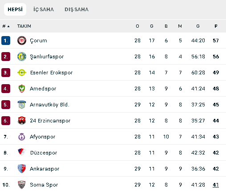Click the Şanlıurfaspor club logo
The width and height of the screenshot is (226, 191).
pos(22,57)
